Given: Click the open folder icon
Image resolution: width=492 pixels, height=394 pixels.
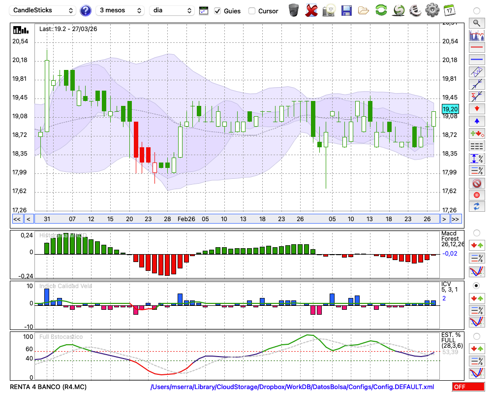Looking at the screenshot, I should pos(364,10).
